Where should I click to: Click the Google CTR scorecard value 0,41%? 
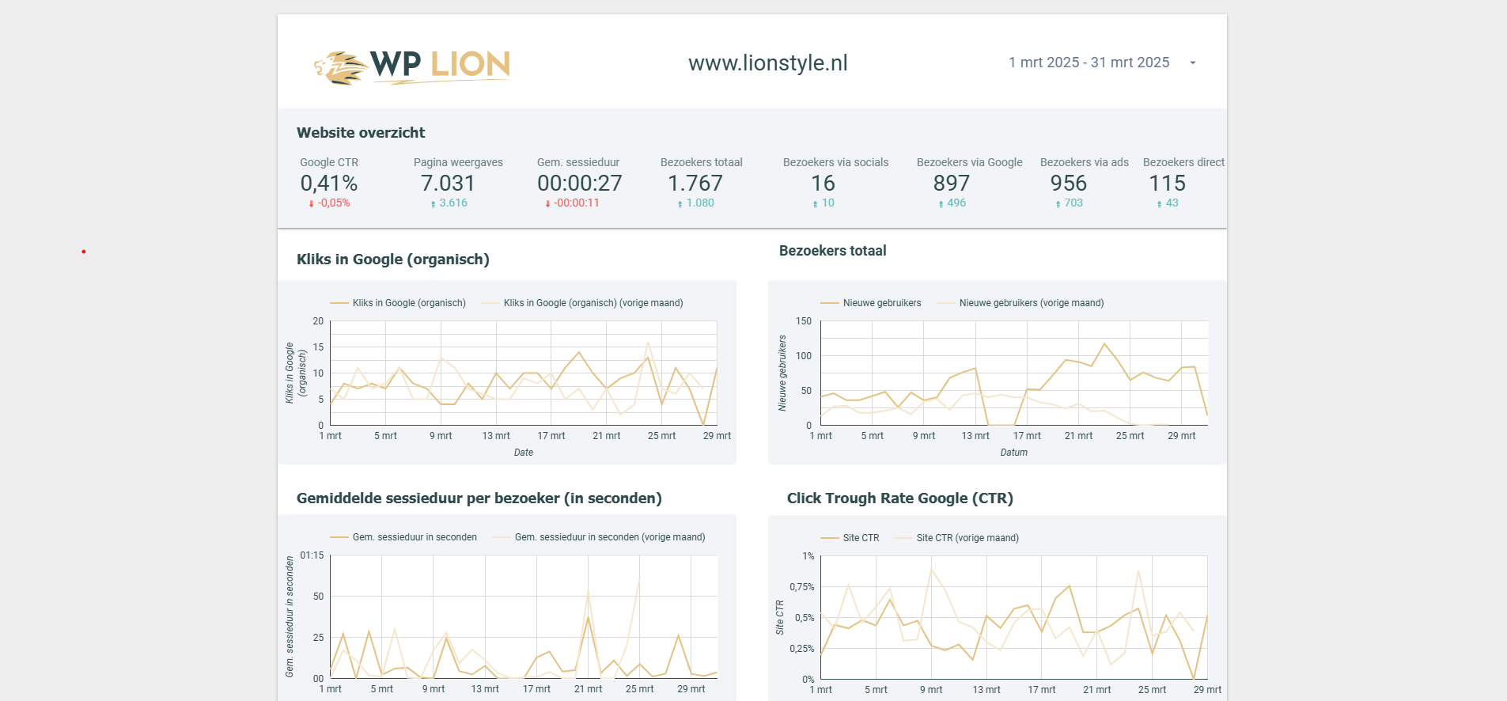click(x=328, y=184)
